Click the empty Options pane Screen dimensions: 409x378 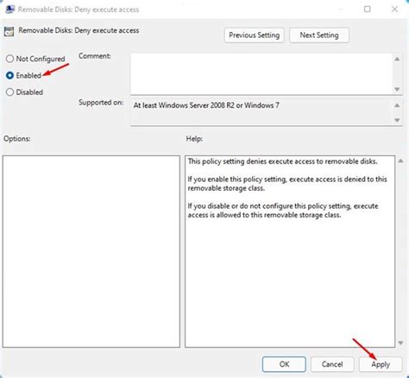91,251
